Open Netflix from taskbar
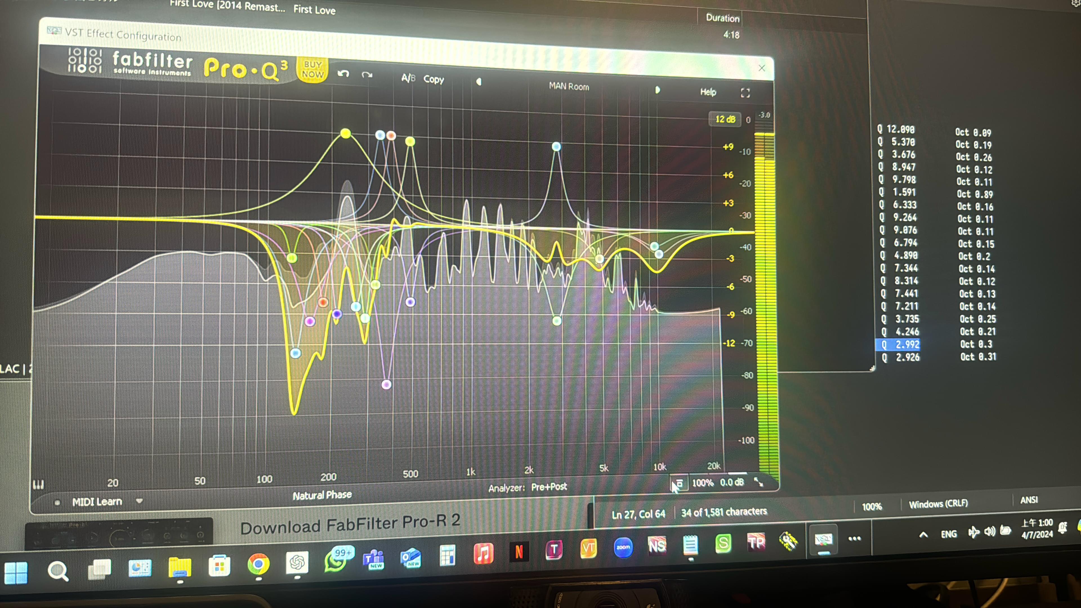The height and width of the screenshot is (608, 1081). pyautogui.click(x=519, y=552)
